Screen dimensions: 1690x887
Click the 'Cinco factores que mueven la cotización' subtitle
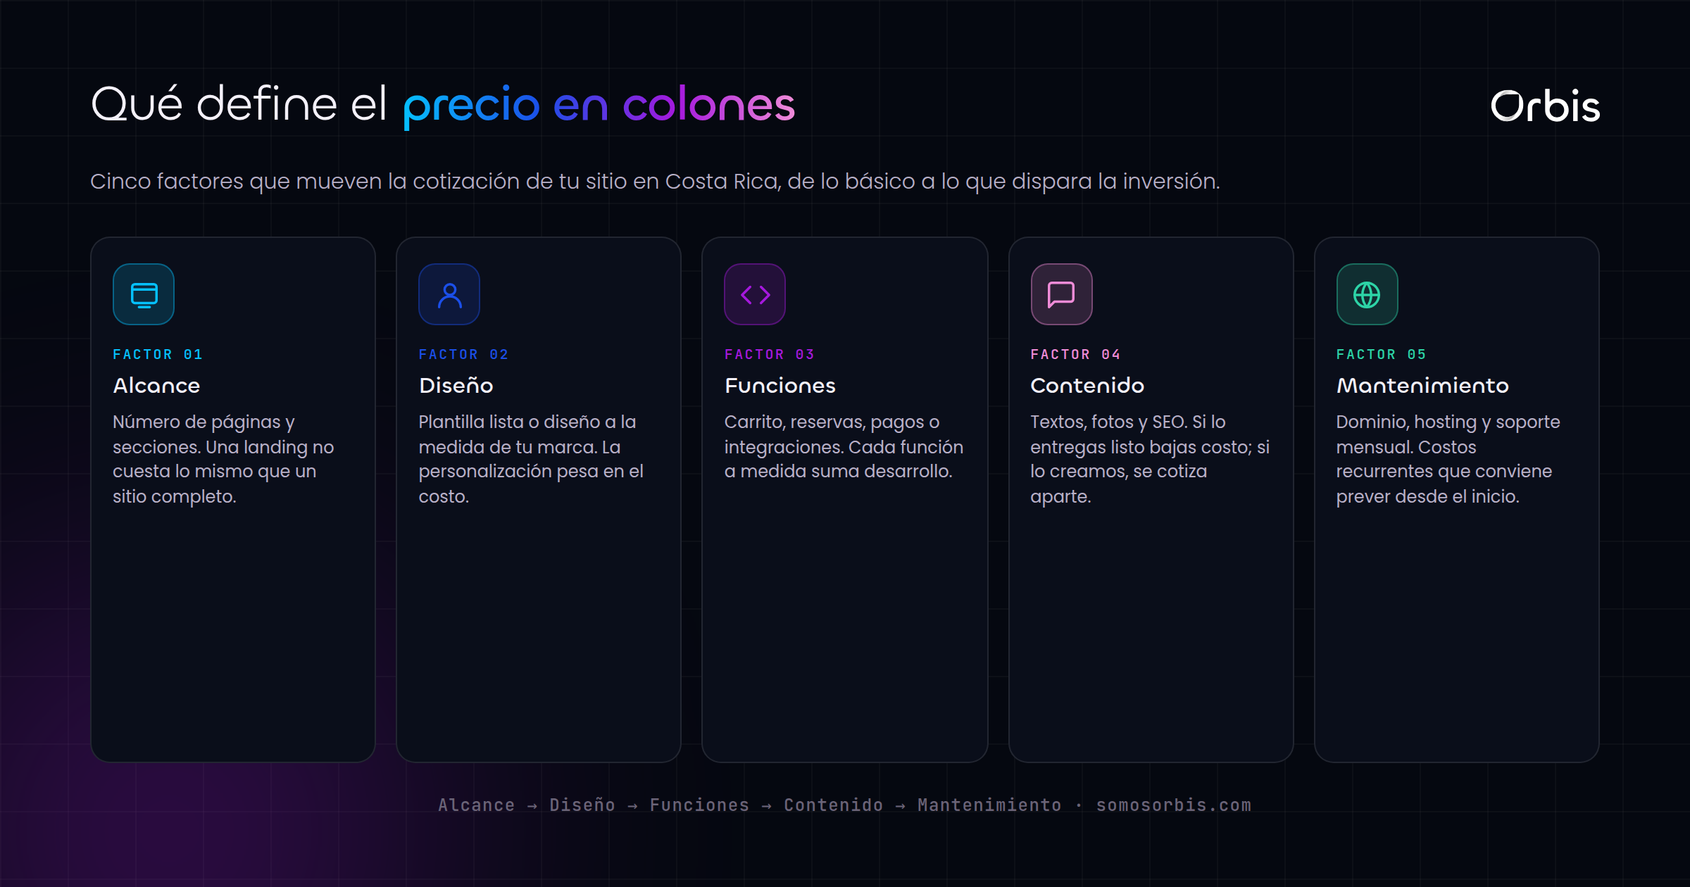[x=655, y=182]
